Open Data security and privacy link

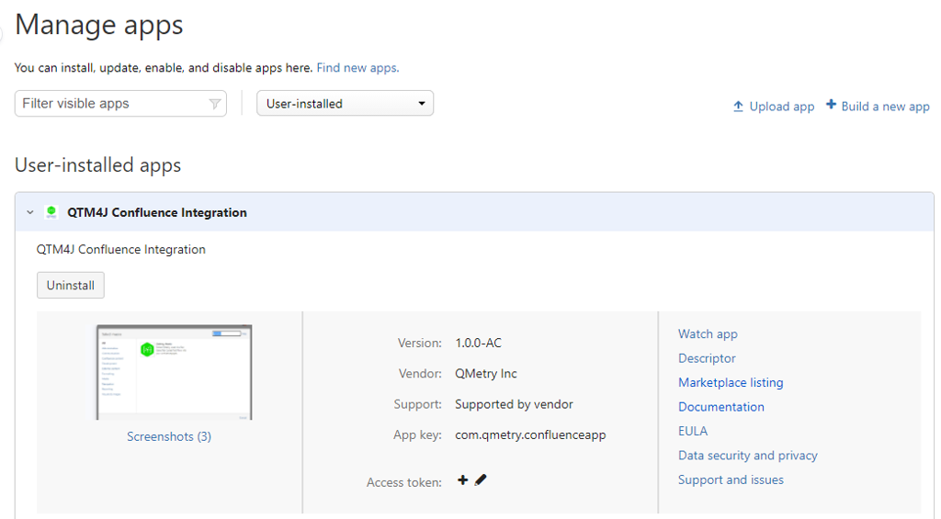748,456
